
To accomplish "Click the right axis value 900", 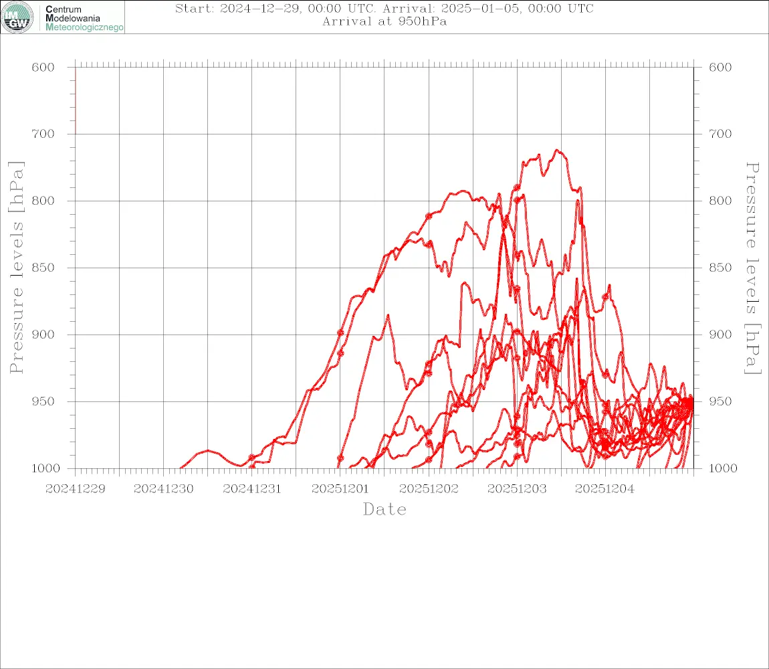I will (720, 334).
